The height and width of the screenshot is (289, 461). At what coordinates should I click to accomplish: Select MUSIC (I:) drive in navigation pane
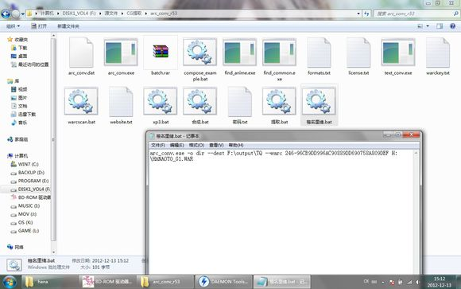point(25,205)
